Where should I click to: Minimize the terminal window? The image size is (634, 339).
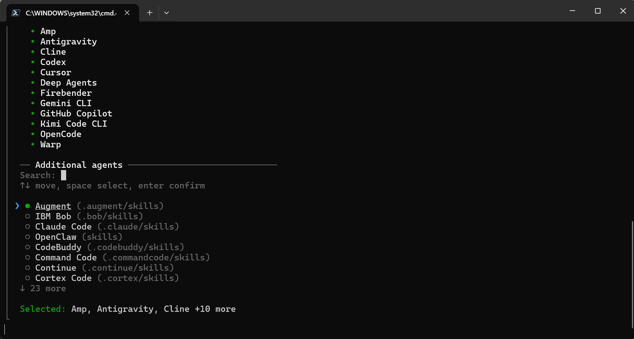pyautogui.click(x=572, y=11)
